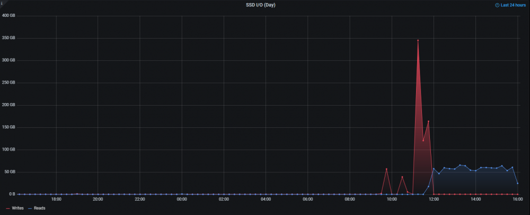
Task: Click the blue Reads legend color marker
Action: (30, 208)
